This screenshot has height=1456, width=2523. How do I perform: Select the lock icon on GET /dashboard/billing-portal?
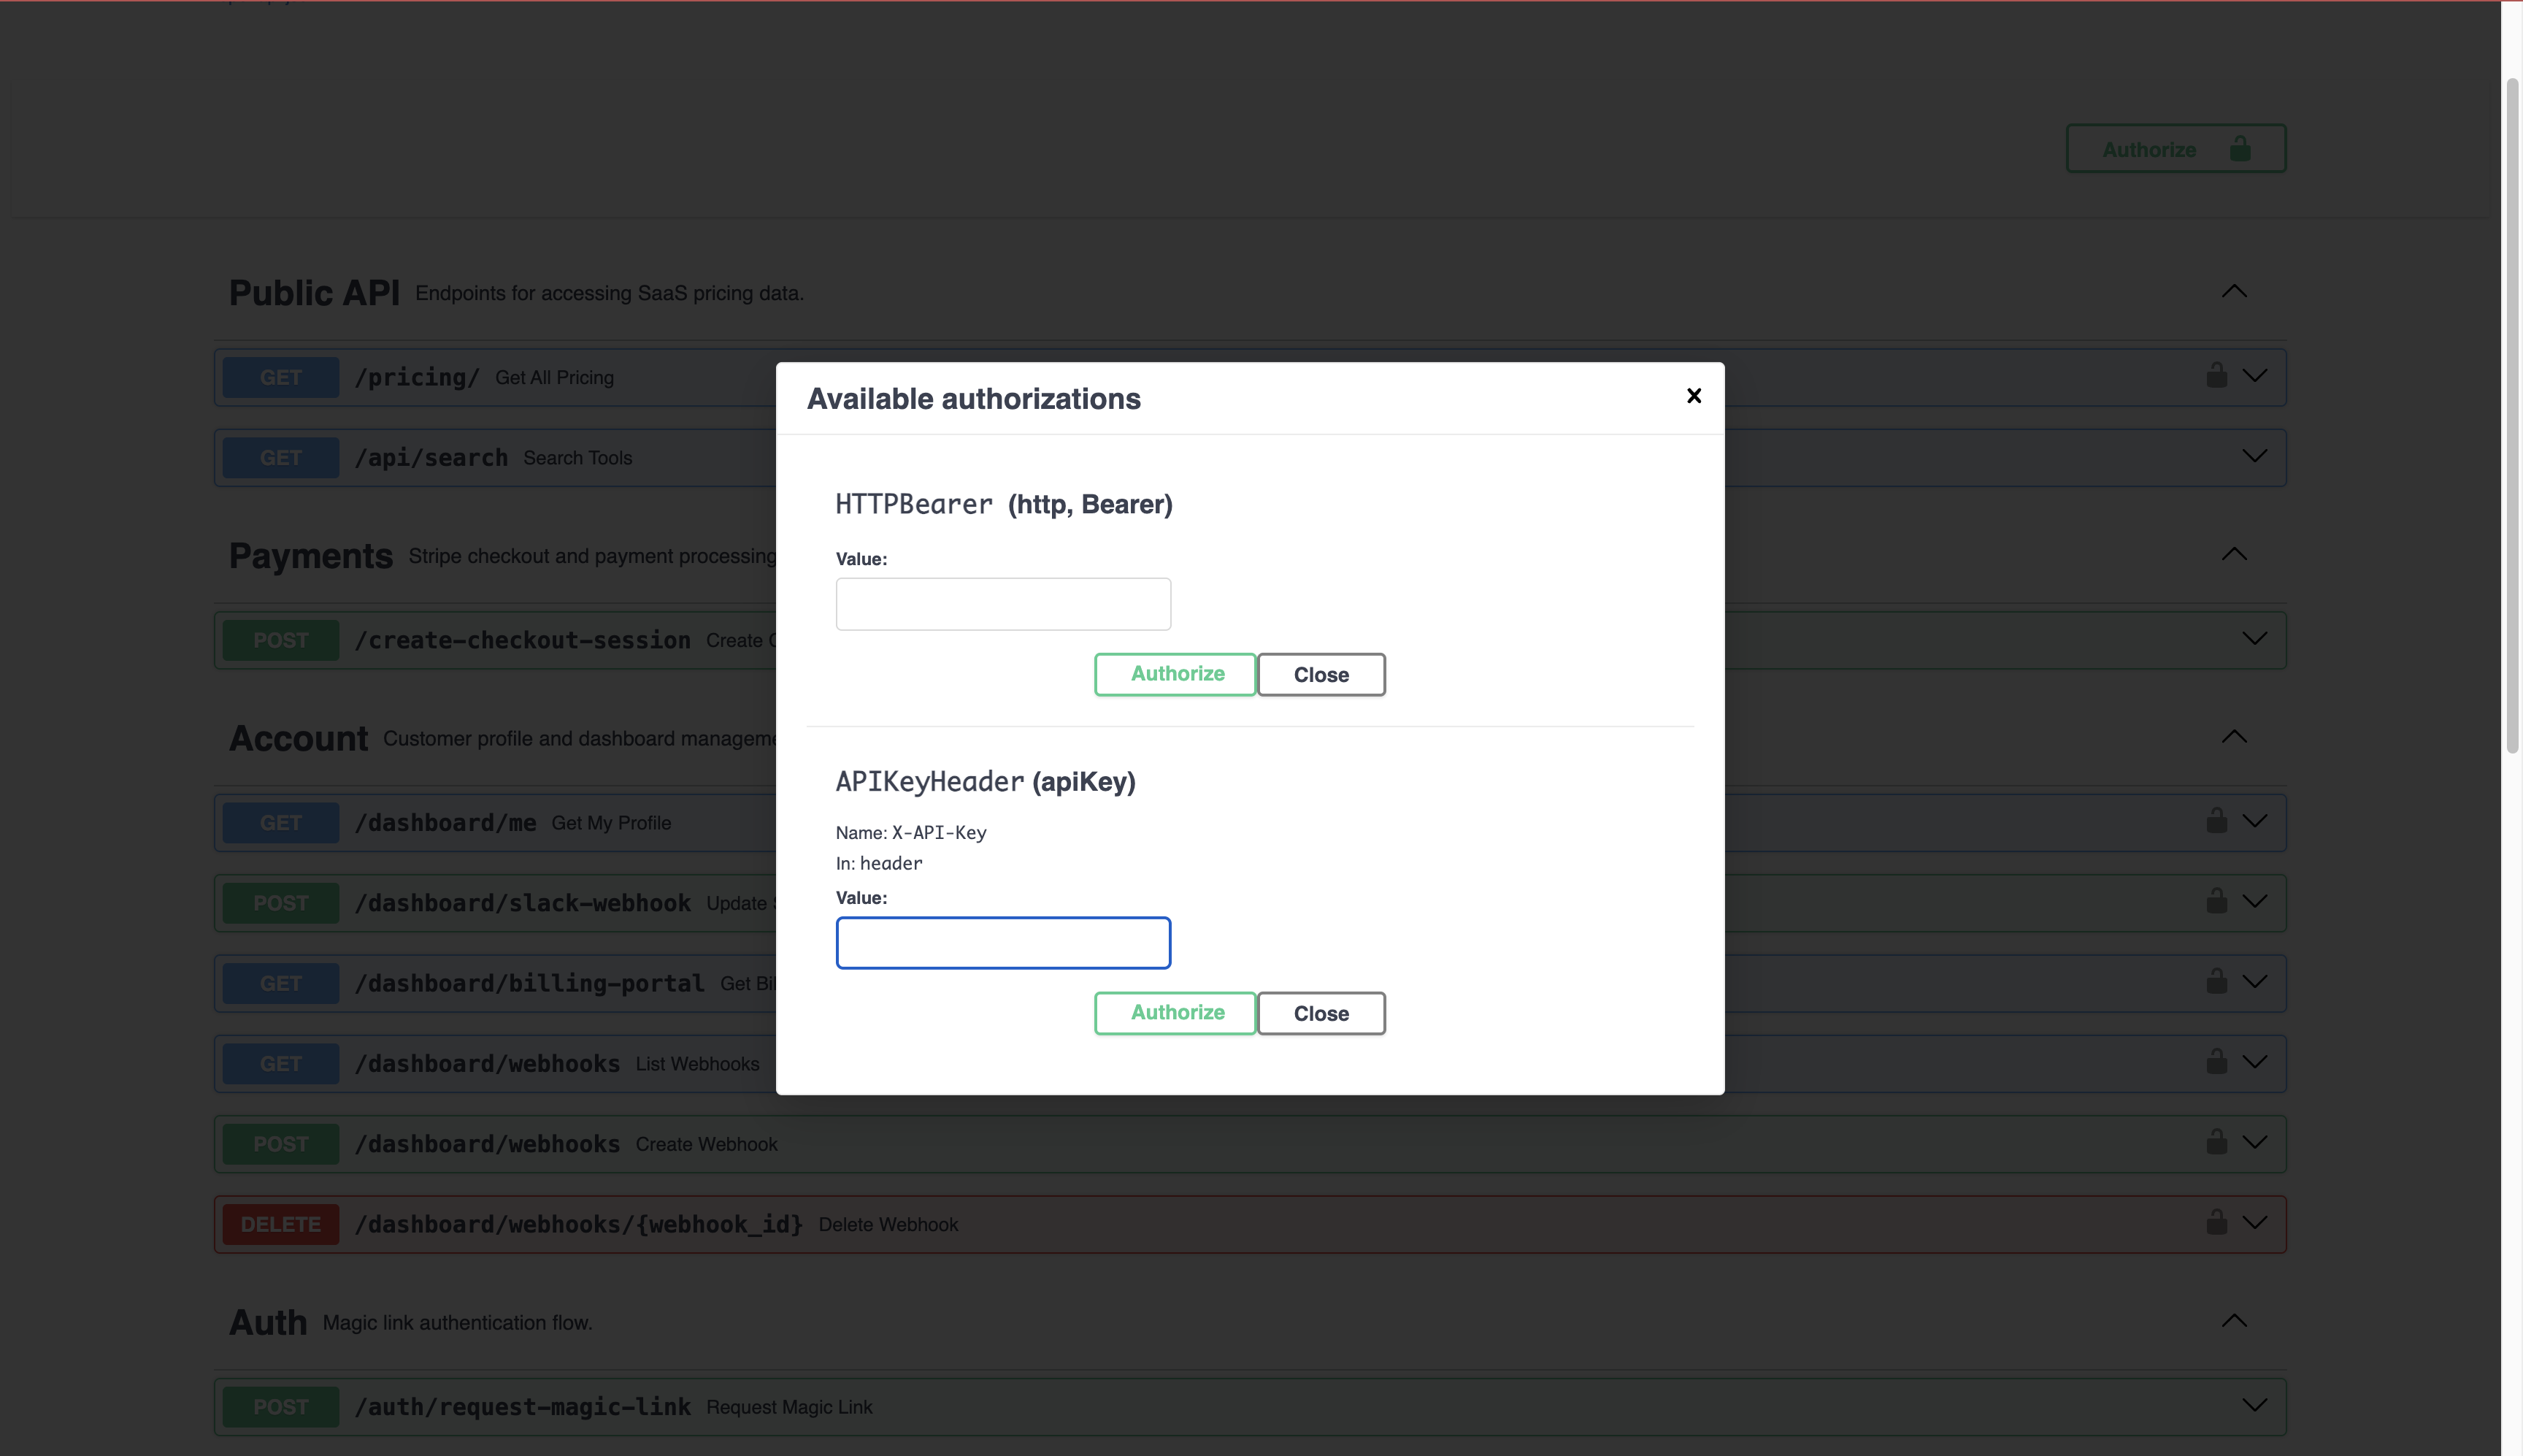coord(2216,982)
